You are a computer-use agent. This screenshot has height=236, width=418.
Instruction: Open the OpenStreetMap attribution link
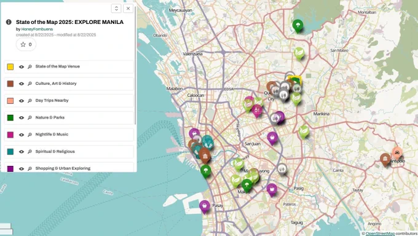click(x=380, y=234)
